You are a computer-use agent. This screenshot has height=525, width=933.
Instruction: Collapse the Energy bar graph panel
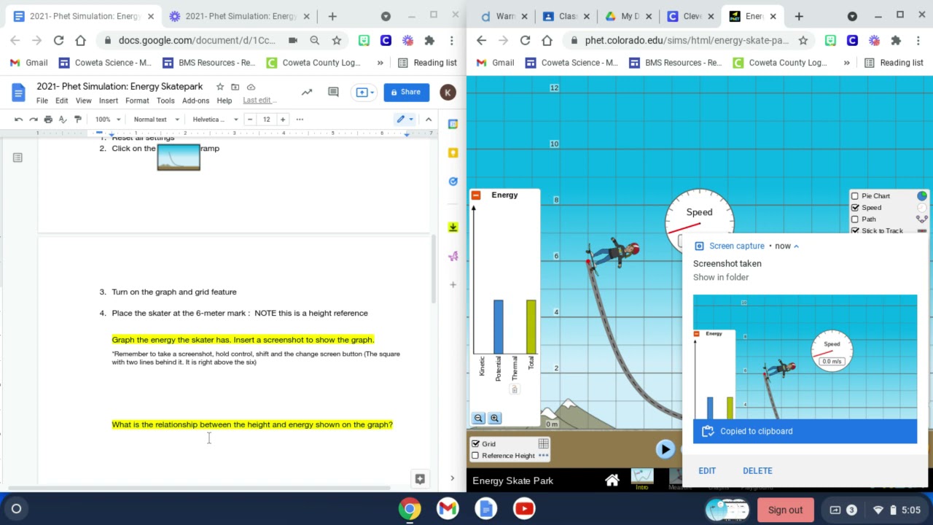click(x=476, y=195)
